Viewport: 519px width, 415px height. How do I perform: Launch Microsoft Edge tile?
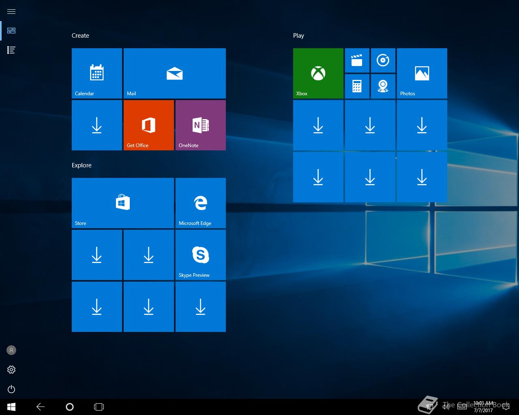click(x=201, y=203)
